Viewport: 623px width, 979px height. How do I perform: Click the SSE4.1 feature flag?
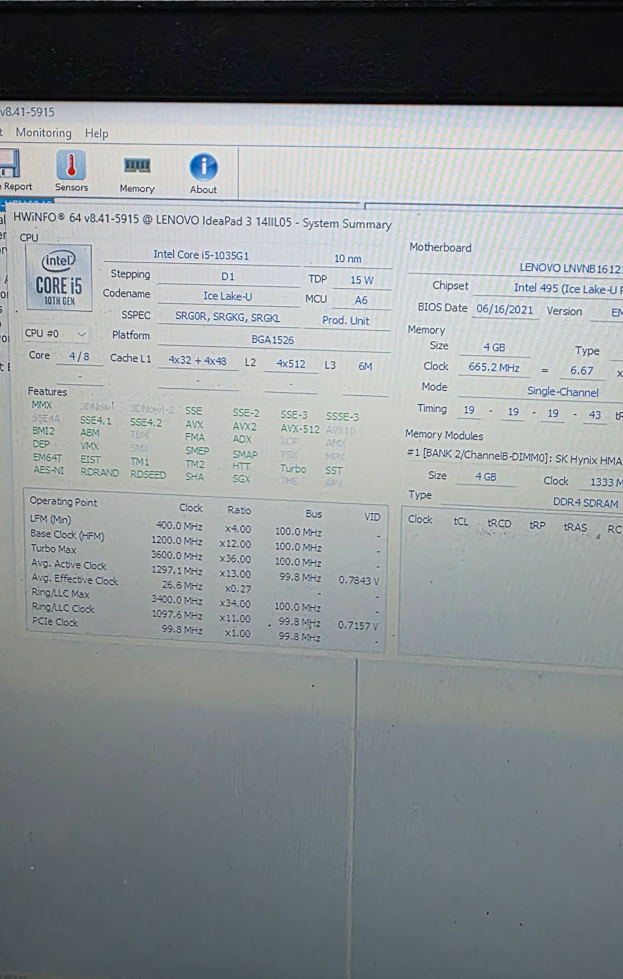click(x=95, y=420)
